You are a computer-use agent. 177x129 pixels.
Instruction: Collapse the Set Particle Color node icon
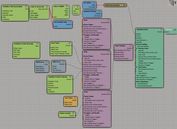pos(70,22)
